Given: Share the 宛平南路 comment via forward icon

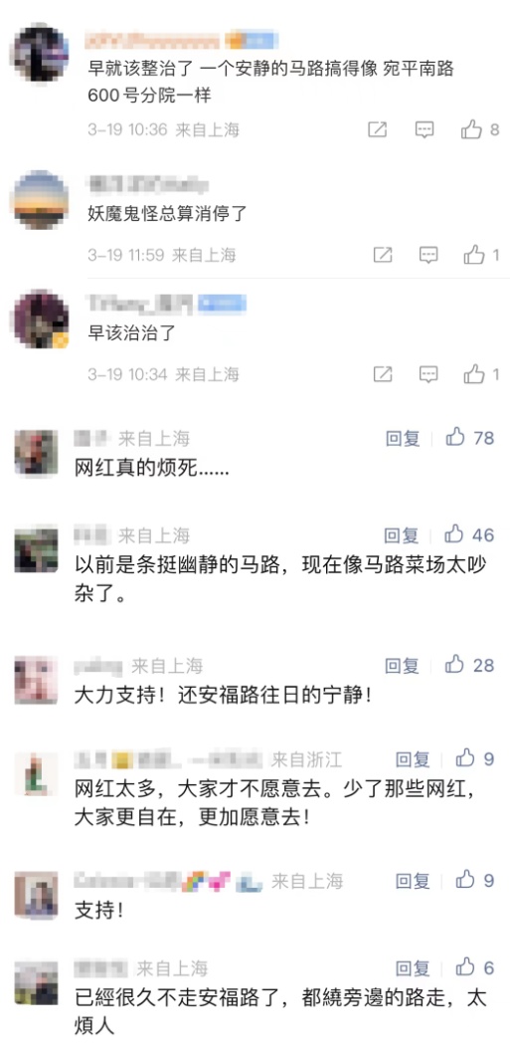Looking at the screenshot, I should 378,129.
